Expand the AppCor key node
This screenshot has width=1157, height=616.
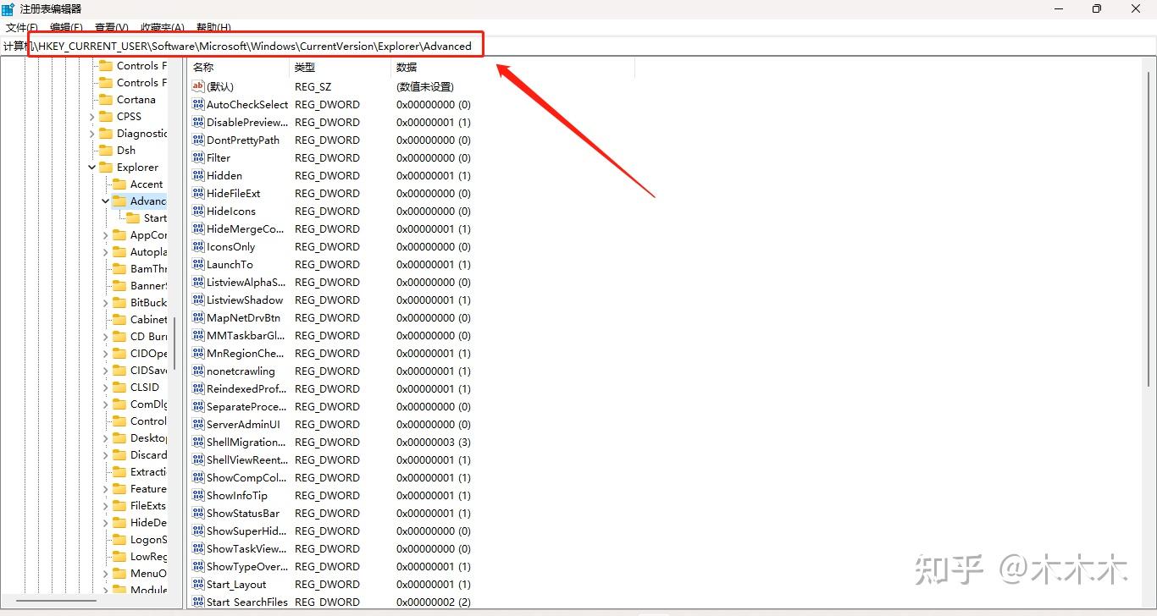(x=106, y=235)
